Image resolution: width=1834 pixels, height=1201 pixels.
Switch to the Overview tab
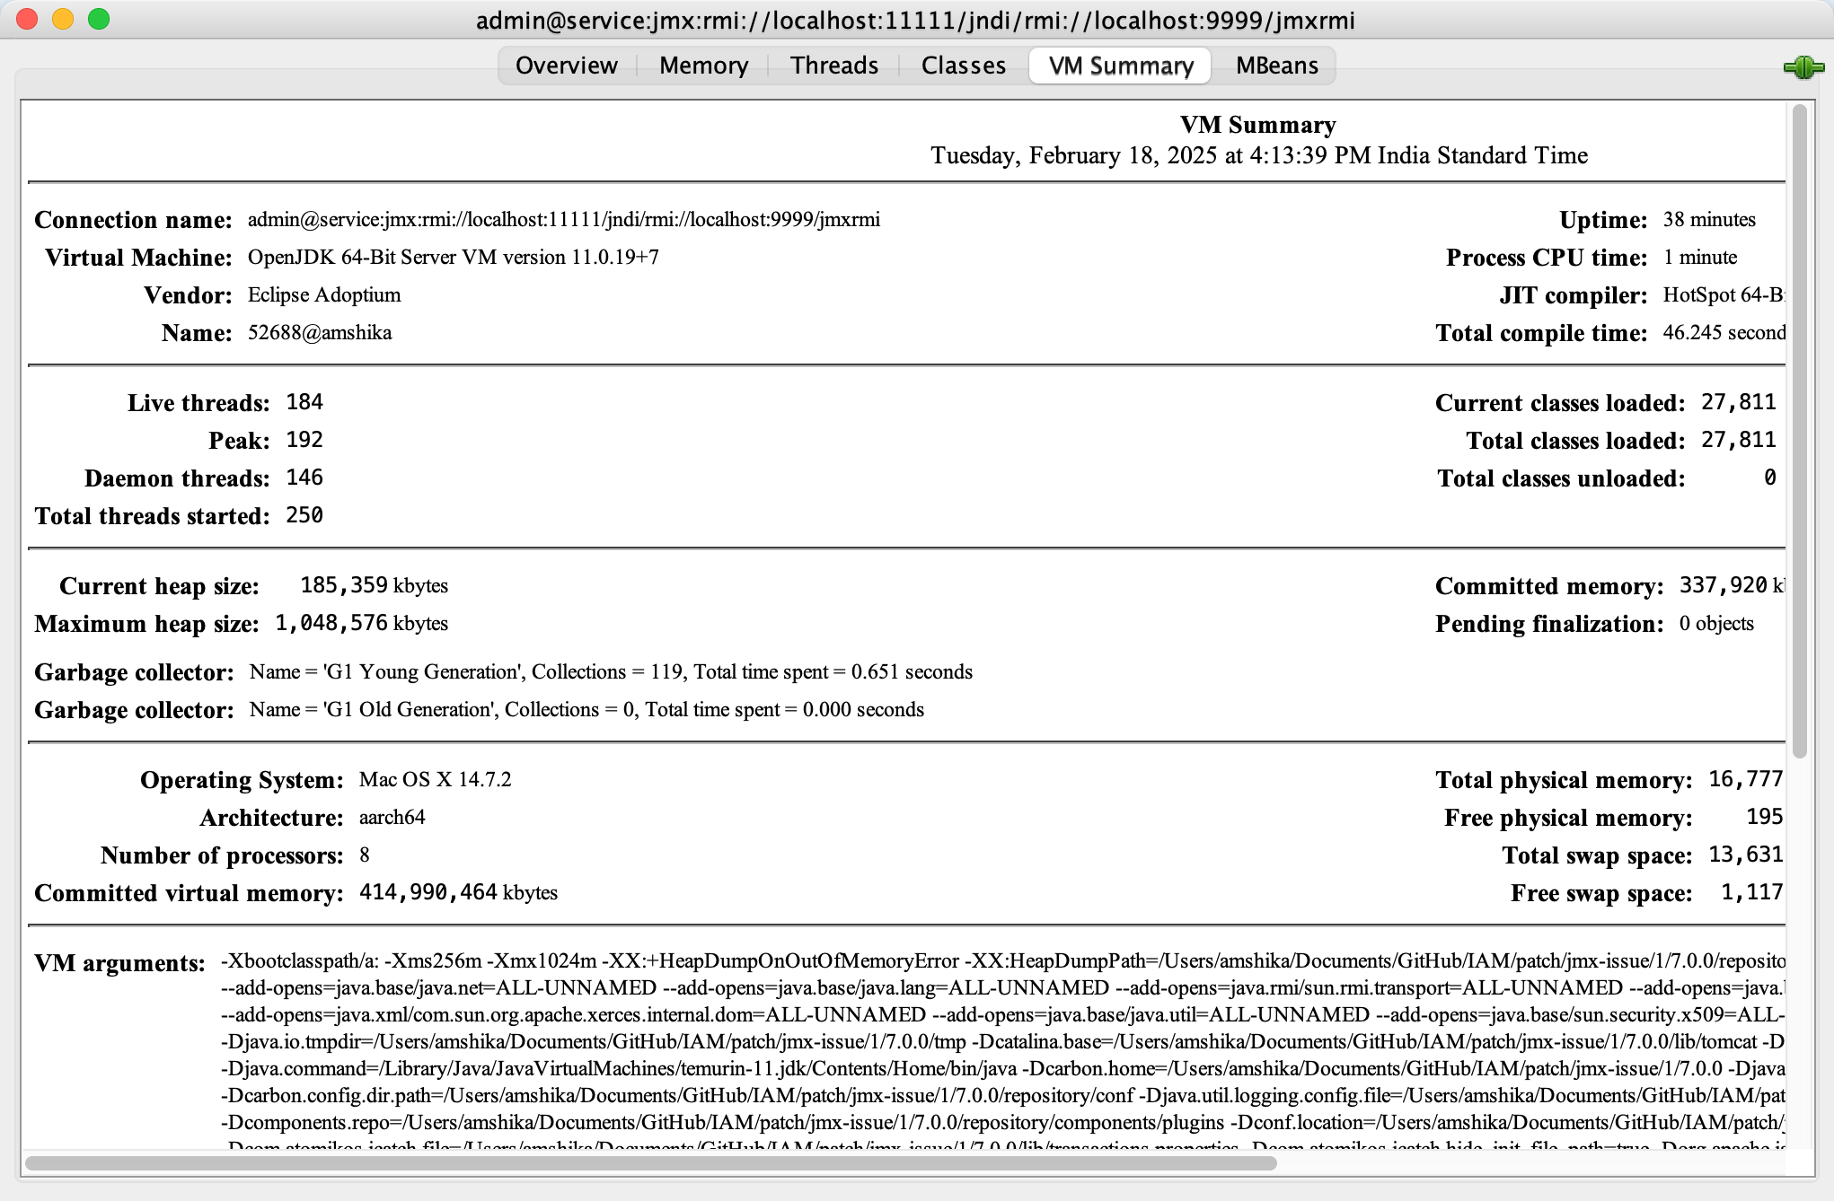pos(567,66)
